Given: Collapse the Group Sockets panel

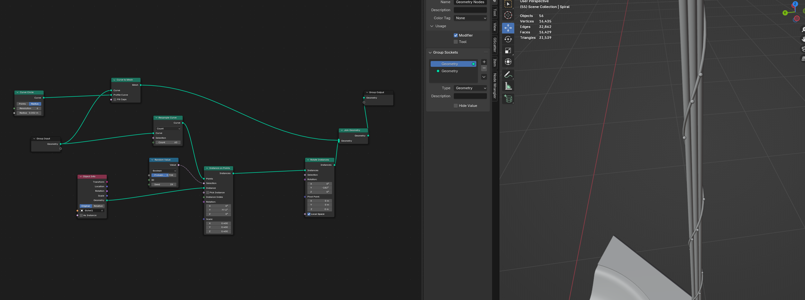Looking at the screenshot, I should [430, 52].
